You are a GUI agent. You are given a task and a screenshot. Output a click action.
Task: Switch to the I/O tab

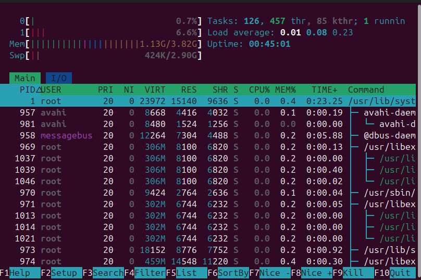pos(58,78)
